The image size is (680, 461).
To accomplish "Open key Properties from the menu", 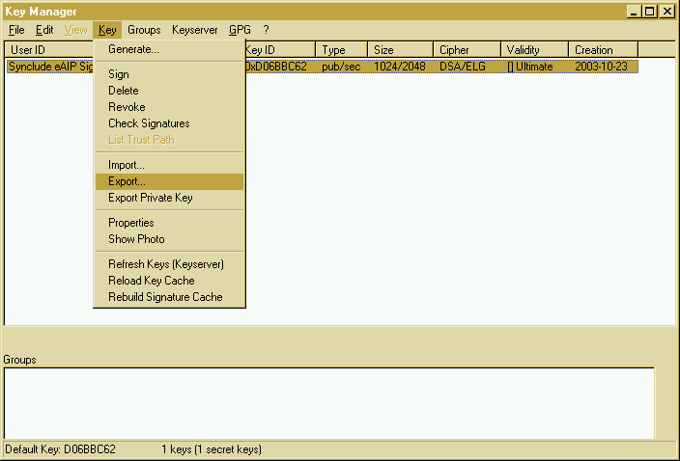I will tap(131, 223).
